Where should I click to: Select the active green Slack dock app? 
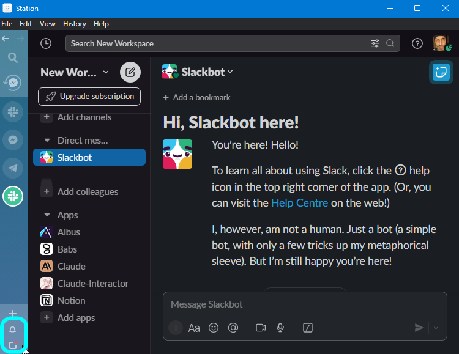click(13, 196)
